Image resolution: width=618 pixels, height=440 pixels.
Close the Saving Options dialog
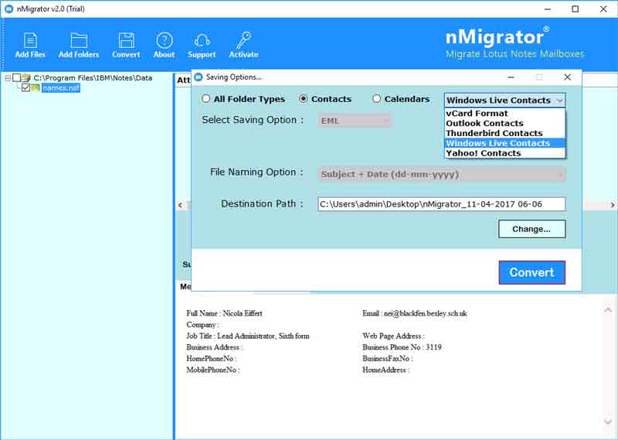567,77
